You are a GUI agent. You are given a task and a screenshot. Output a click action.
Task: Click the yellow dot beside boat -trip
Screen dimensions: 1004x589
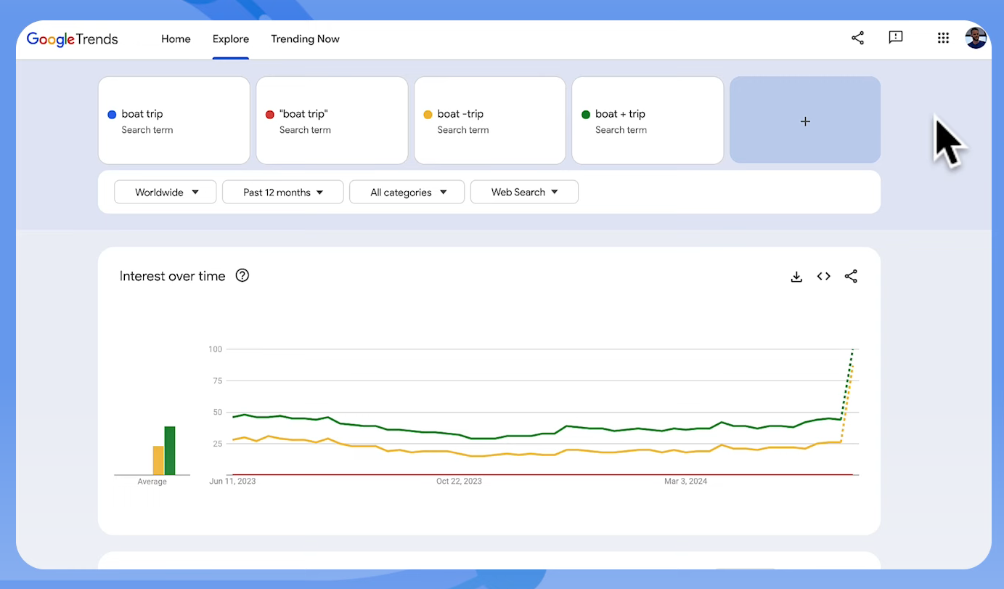tap(428, 115)
